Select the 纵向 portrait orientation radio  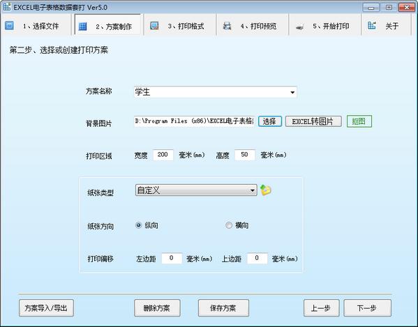(139, 225)
